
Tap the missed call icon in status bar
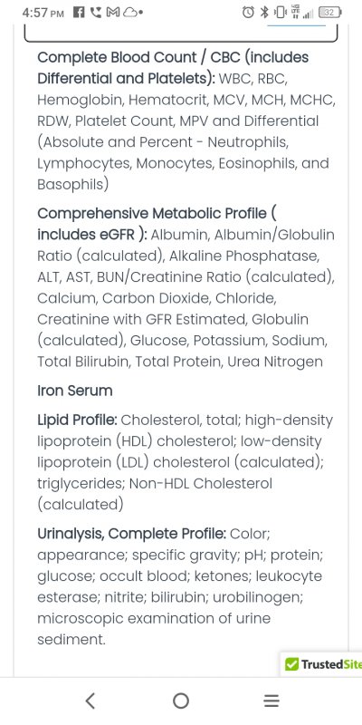tap(96, 12)
